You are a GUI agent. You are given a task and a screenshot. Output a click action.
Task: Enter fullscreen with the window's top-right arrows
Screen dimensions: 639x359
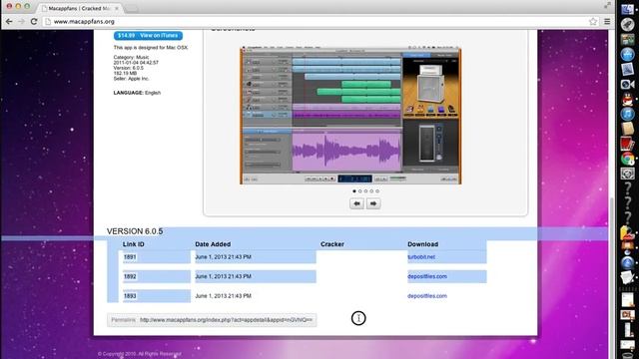coord(607,5)
